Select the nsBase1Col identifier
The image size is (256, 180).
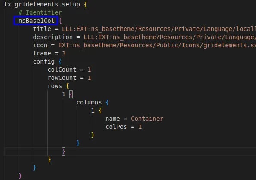(x=36, y=21)
